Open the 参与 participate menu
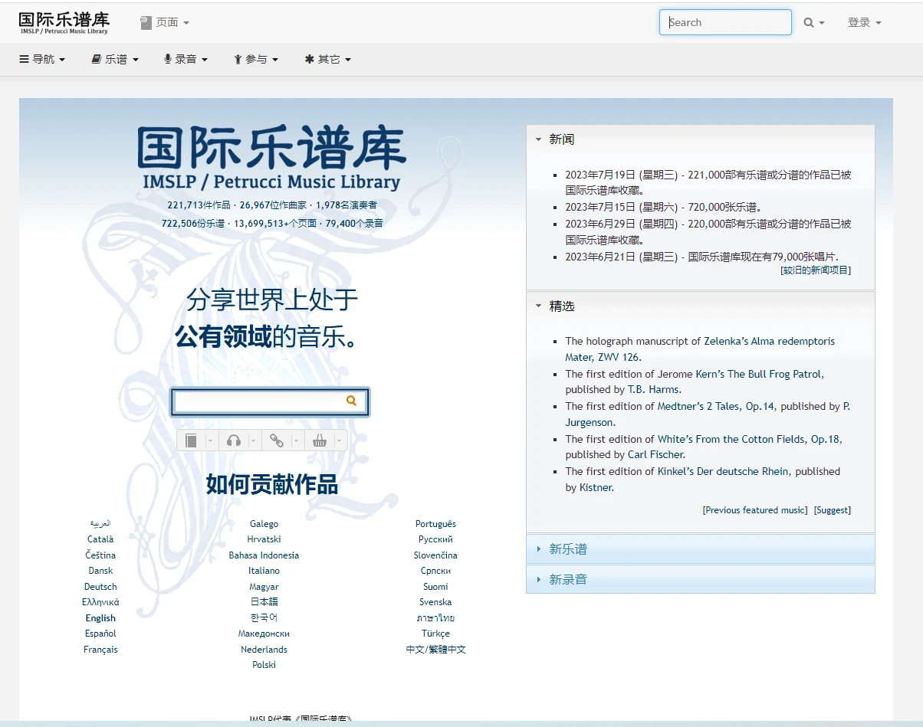This screenshot has width=923, height=727. (256, 59)
